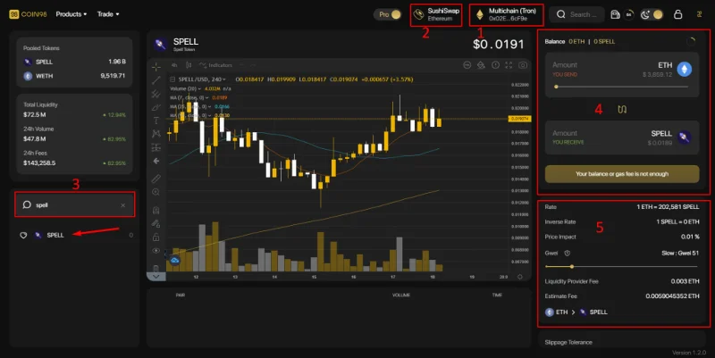Favorite SPELL with heart icon
The image size is (715, 358).
[x=23, y=235]
